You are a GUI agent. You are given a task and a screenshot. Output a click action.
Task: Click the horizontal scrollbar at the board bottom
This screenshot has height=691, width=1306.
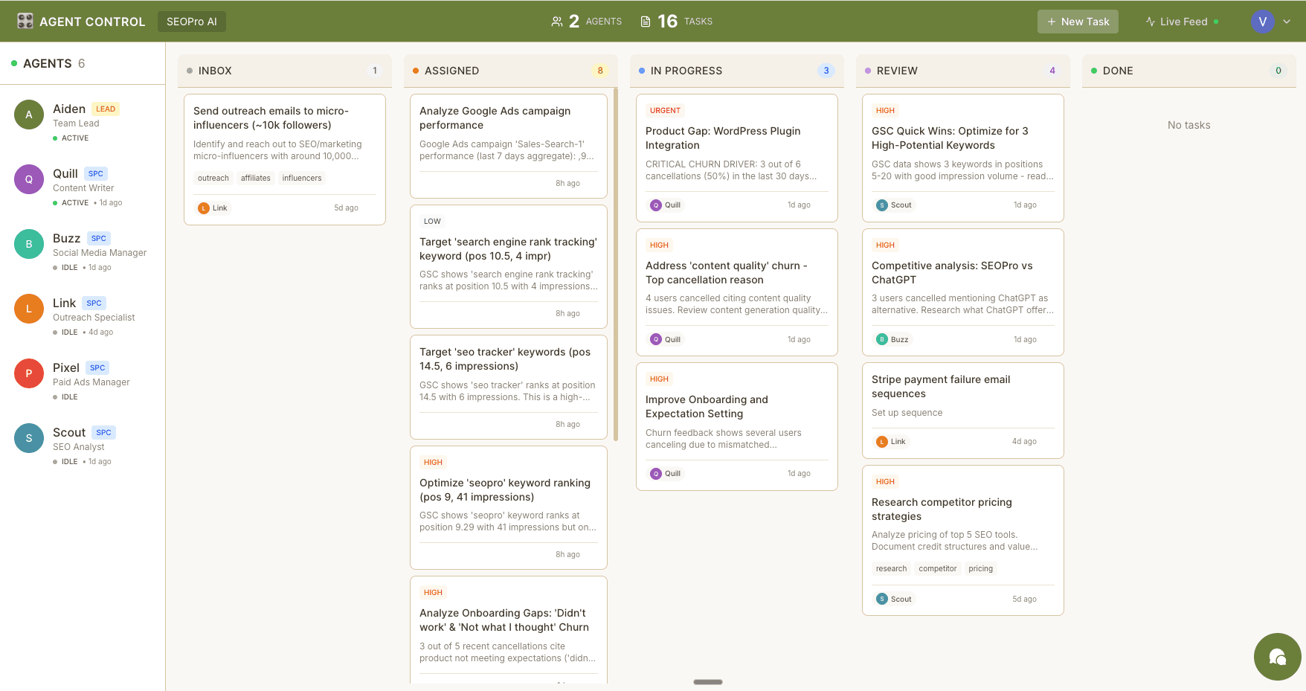click(707, 681)
